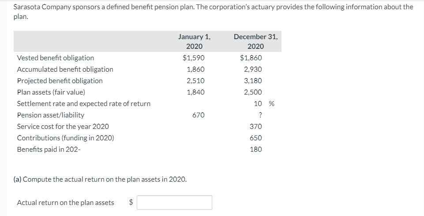The width and height of the screenshot is (424, 216).
Task: Click the December 31, 2020 column header
Action: pyautogui.click(x=255, y=41)
